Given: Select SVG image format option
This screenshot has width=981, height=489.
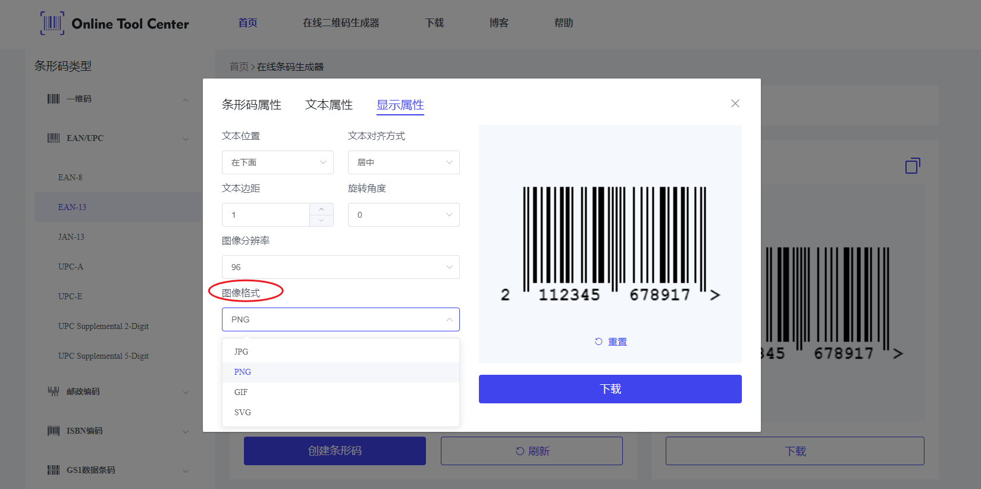Looking at the screenshot, I should 341,412.
